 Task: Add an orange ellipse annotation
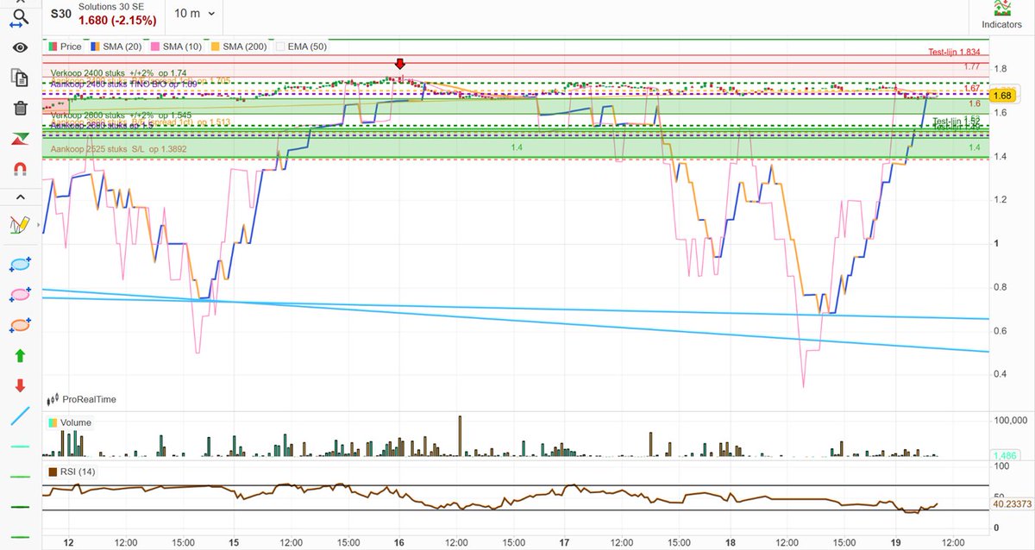[21, 325]
